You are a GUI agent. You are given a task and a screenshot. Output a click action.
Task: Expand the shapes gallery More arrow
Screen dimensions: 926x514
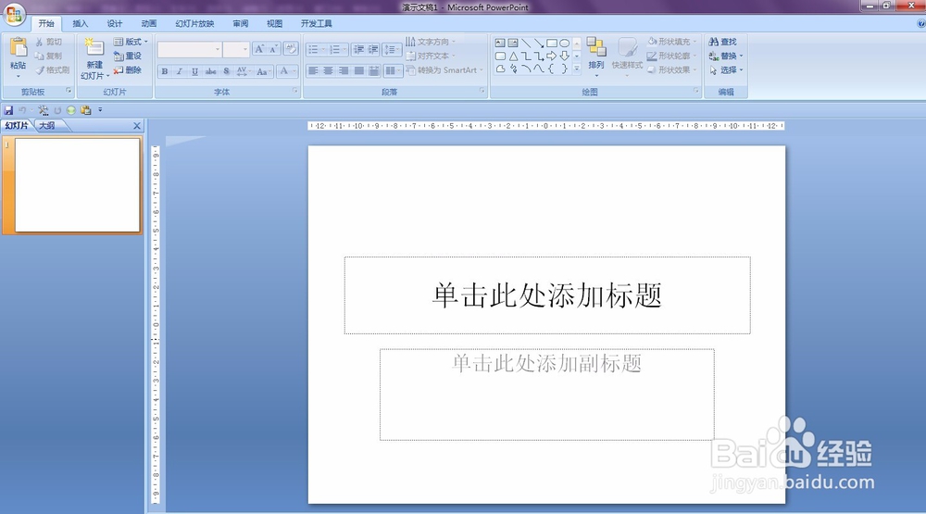click(x=577, y=69)
